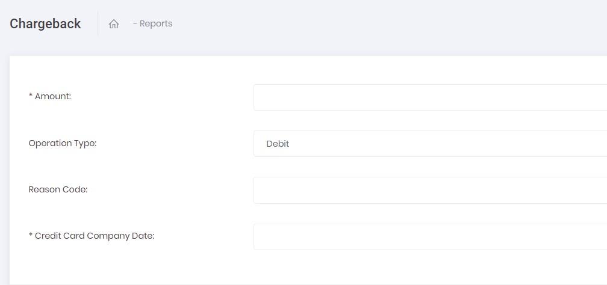Click the home breadcrumb icon
This screenshot has width=607, height=285.
click(x=114, y=24)
